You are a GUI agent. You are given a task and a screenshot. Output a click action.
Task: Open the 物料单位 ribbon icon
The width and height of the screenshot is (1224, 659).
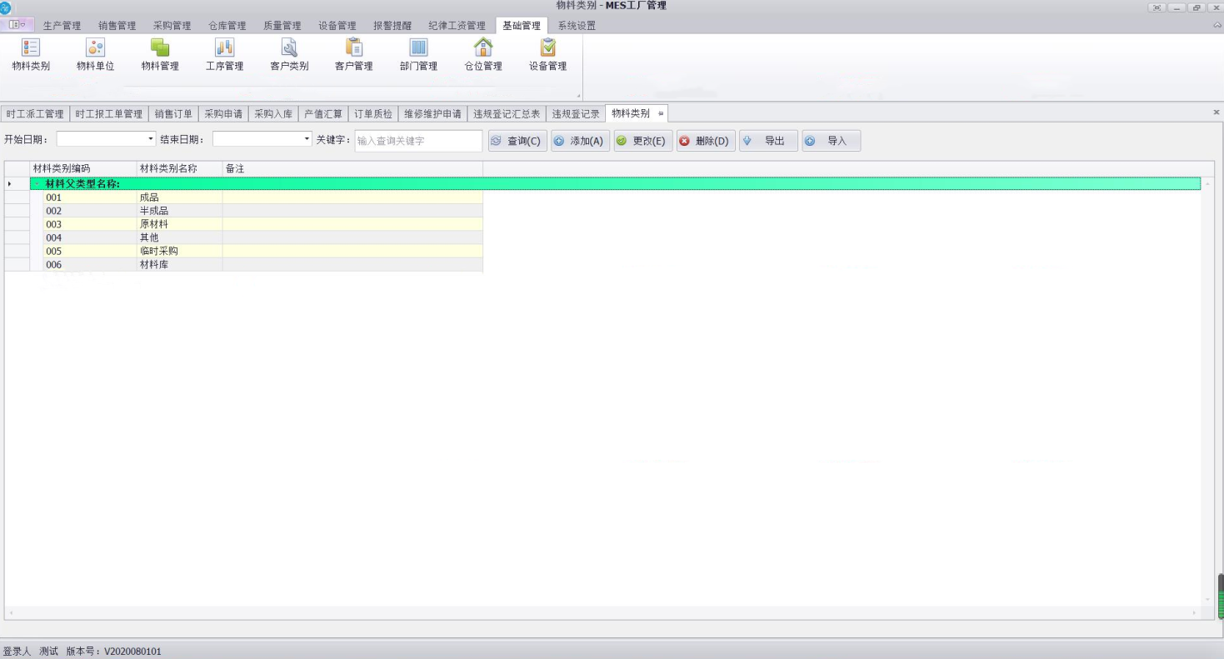click(95, 55)
